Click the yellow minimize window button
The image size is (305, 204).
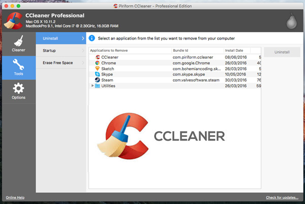12,6
